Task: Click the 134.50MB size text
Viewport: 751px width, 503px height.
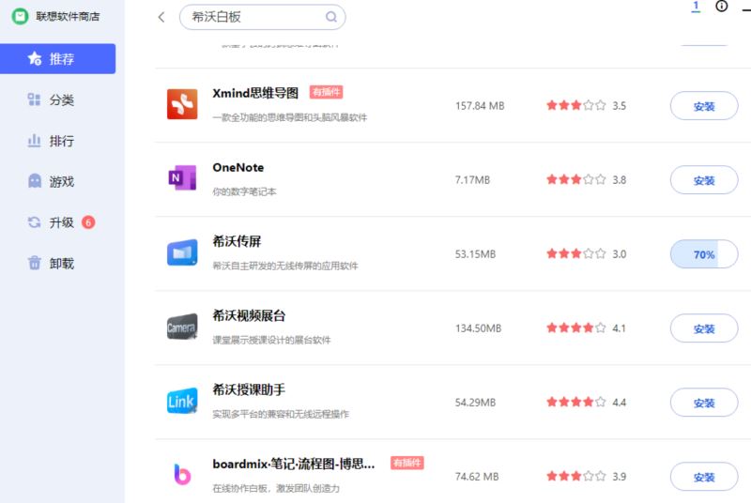Action: [x=478, y=328]
